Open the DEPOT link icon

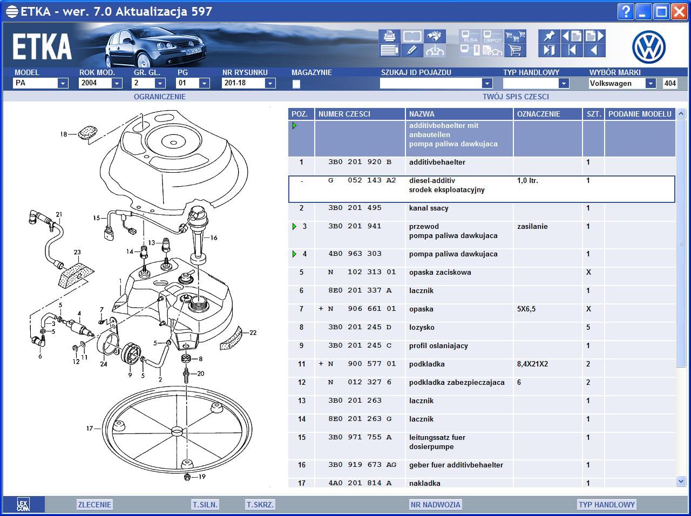[492, 36]
